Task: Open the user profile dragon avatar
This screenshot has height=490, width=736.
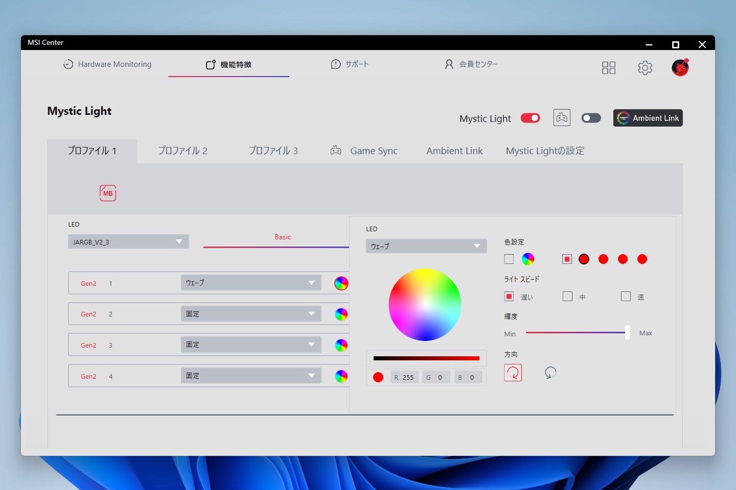Action: point(680,67)
